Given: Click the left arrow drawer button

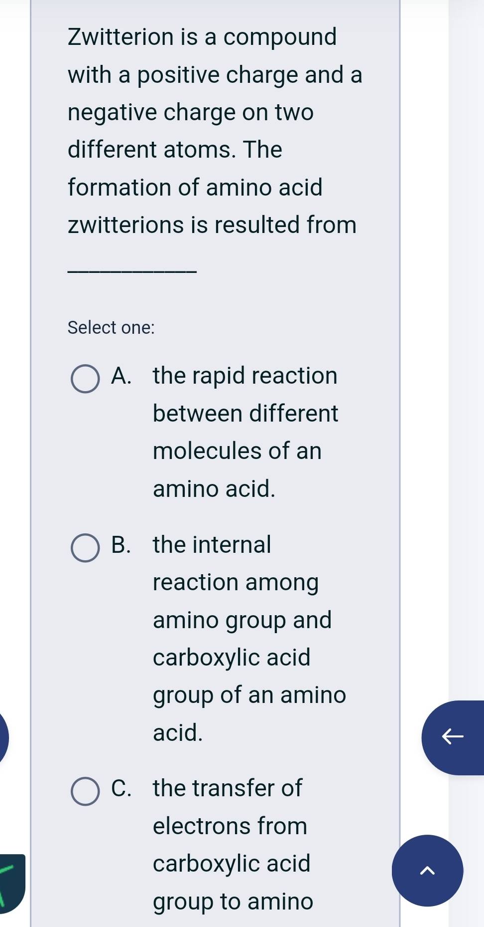Looking at the screenshot, I should coord(453,737).
